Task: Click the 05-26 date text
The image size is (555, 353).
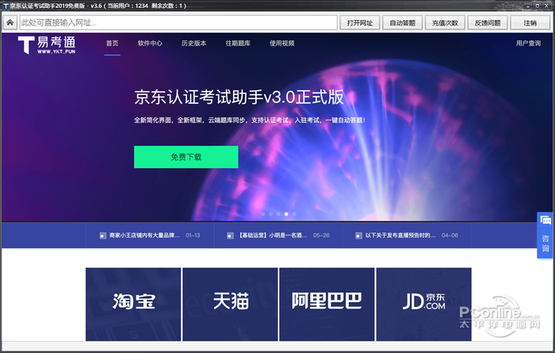Action: coord(321,235)
